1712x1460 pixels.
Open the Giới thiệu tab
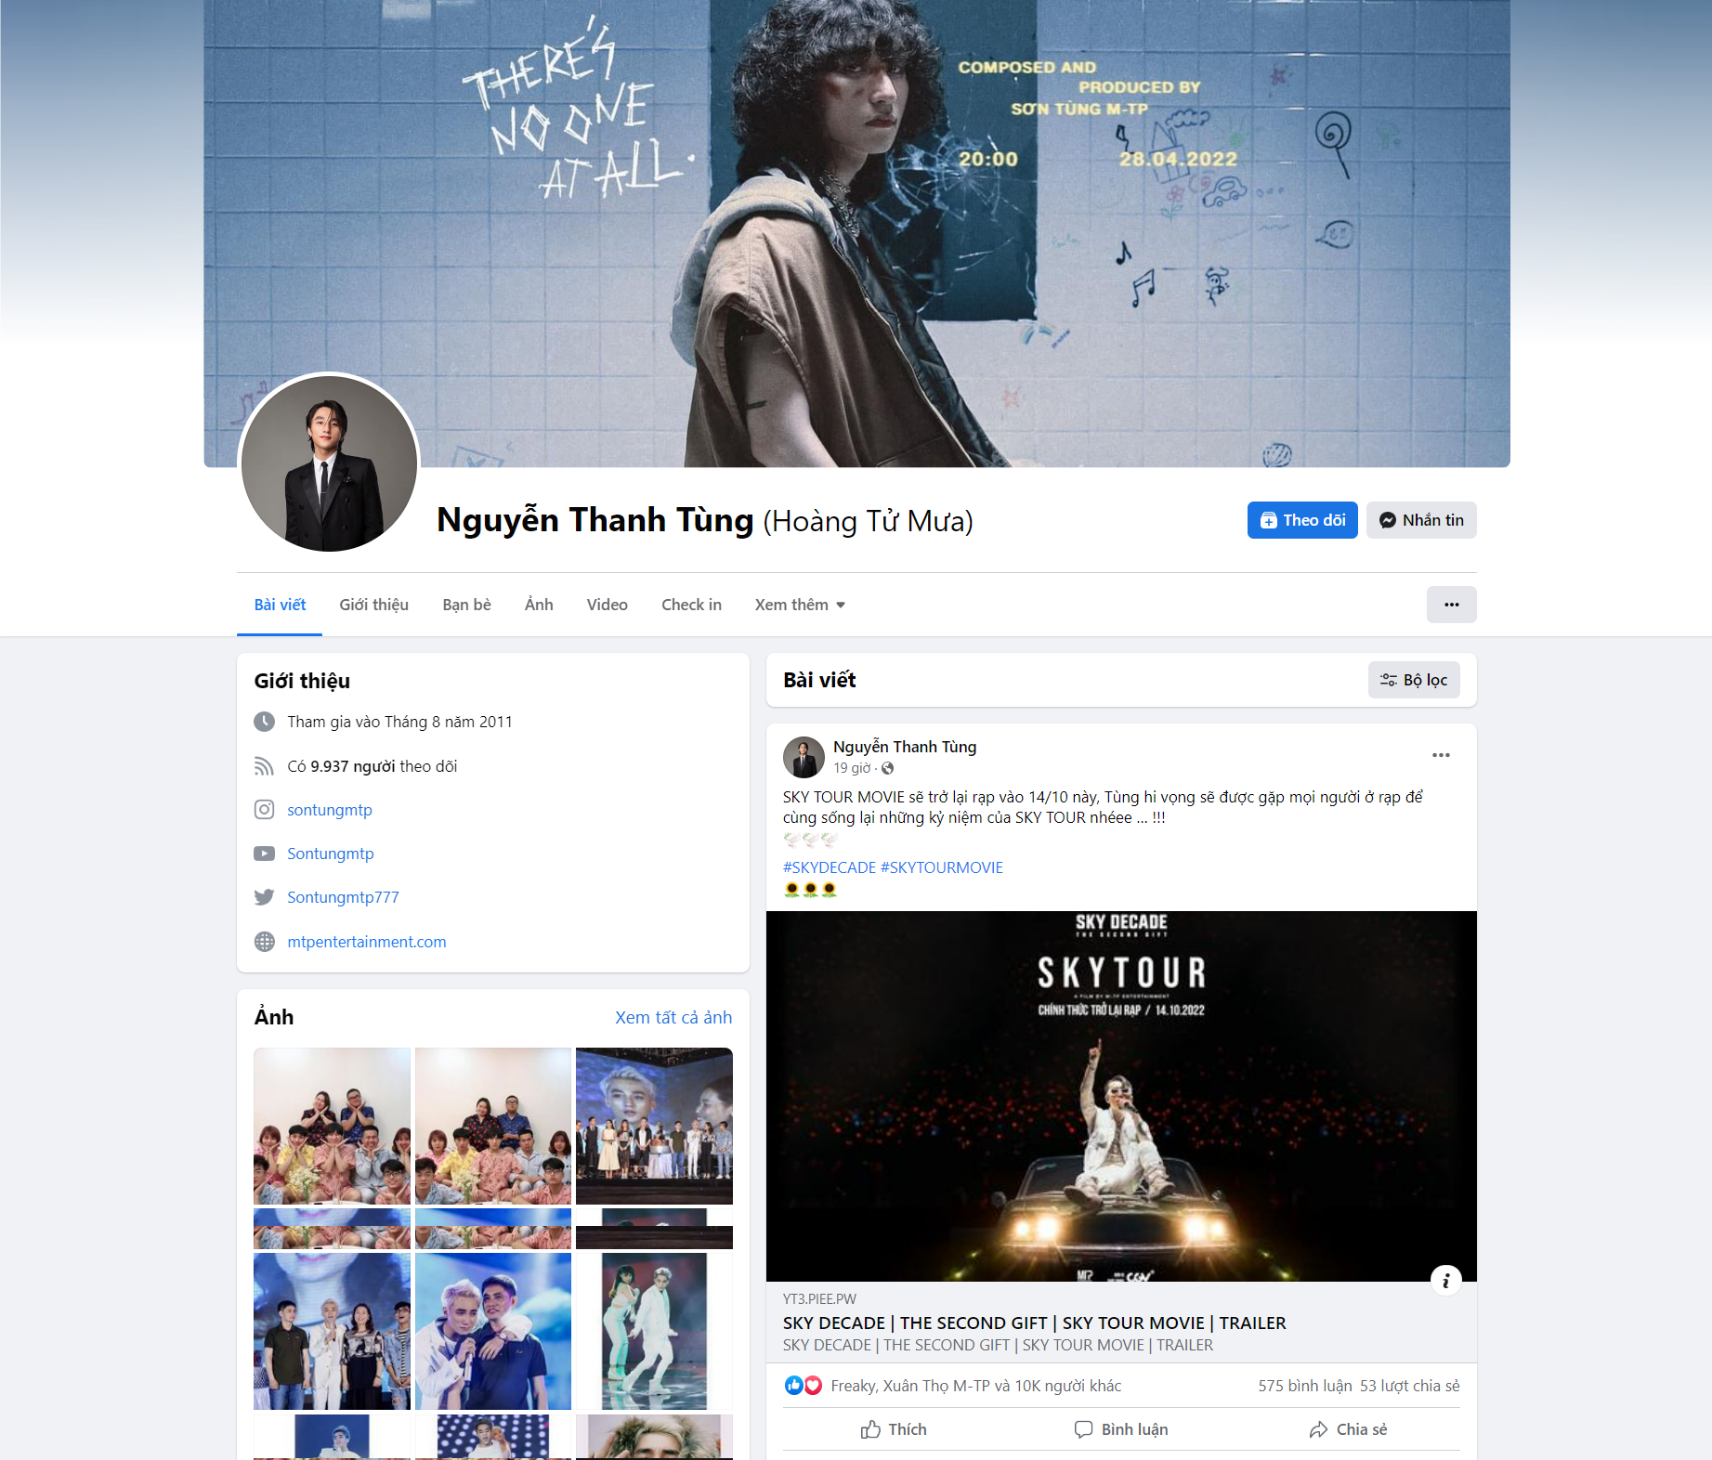coord(373,605)
